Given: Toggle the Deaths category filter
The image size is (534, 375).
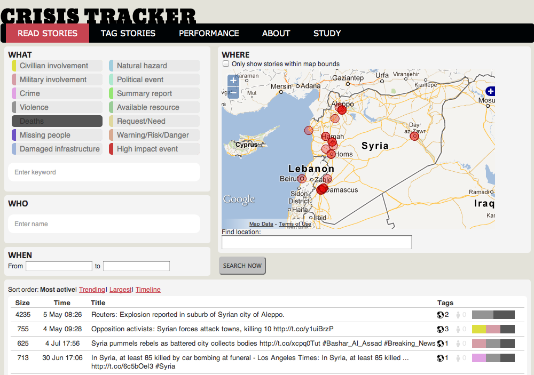Looking at the screenshot, I should coord(57,121).
